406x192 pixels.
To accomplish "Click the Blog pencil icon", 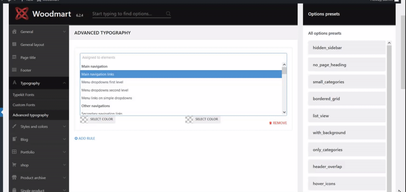I will click(15, 139).
